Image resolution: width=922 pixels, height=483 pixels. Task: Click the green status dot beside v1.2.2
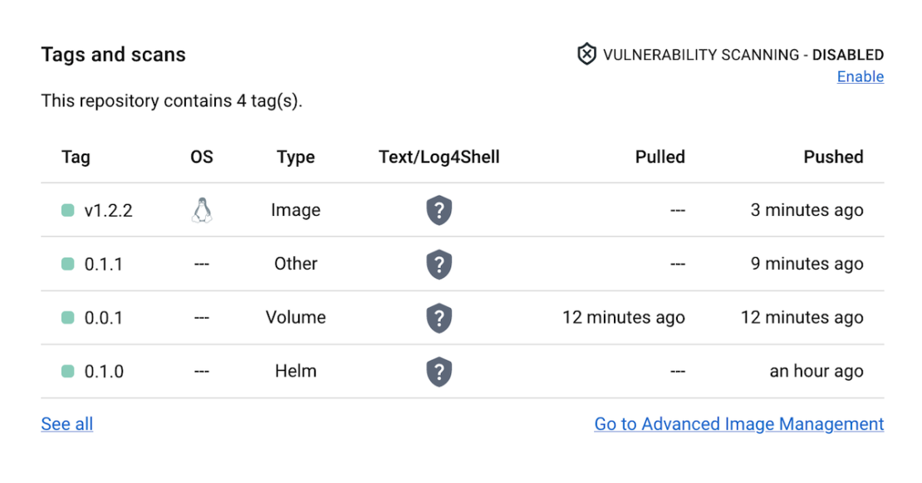click(x=68, y=211)
